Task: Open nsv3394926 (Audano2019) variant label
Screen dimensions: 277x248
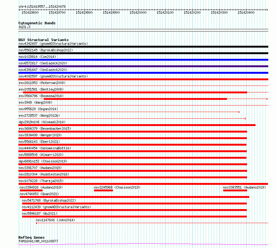Action: coord(41,187)
